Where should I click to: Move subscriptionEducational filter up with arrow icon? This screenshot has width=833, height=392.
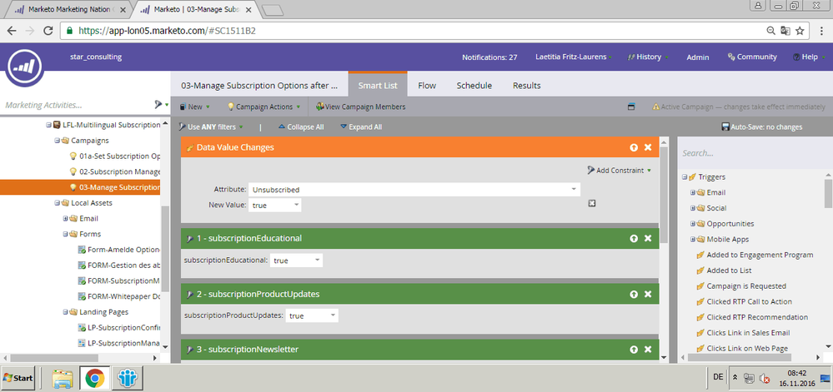[x=634, y=238]
